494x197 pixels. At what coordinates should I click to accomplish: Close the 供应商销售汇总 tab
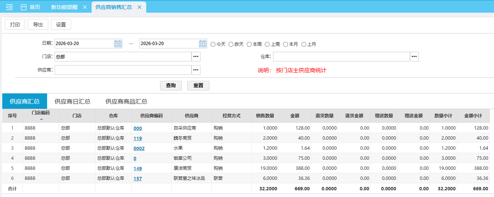click(x=139, y=7)
